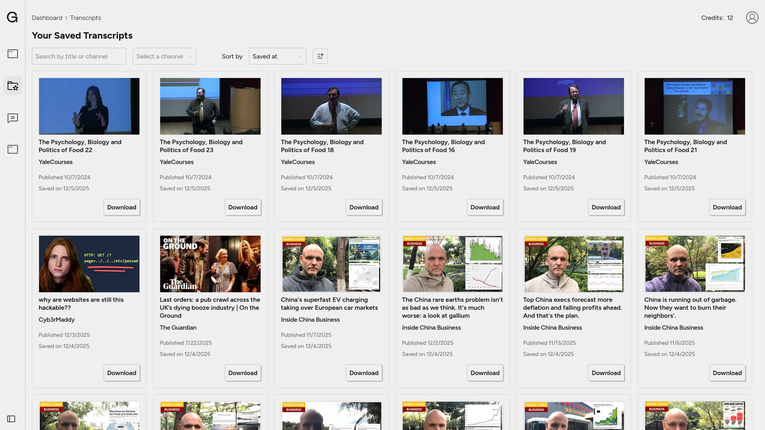Open the chat message icon in the sidebar
This screenshot has height=430, width=765.
tap(13, 118)
